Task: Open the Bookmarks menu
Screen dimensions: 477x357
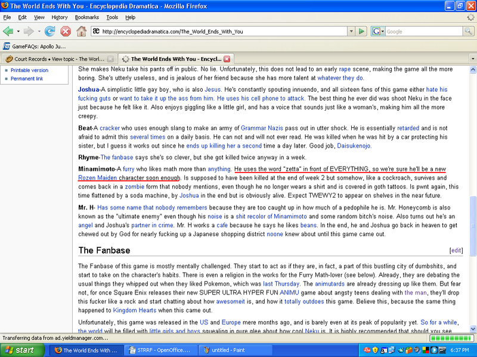Action: (x=86, y=17)
